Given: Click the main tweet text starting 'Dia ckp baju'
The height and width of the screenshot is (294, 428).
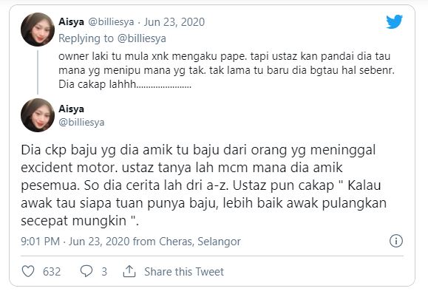Looking at the screenshot, I should coord(203,185).
